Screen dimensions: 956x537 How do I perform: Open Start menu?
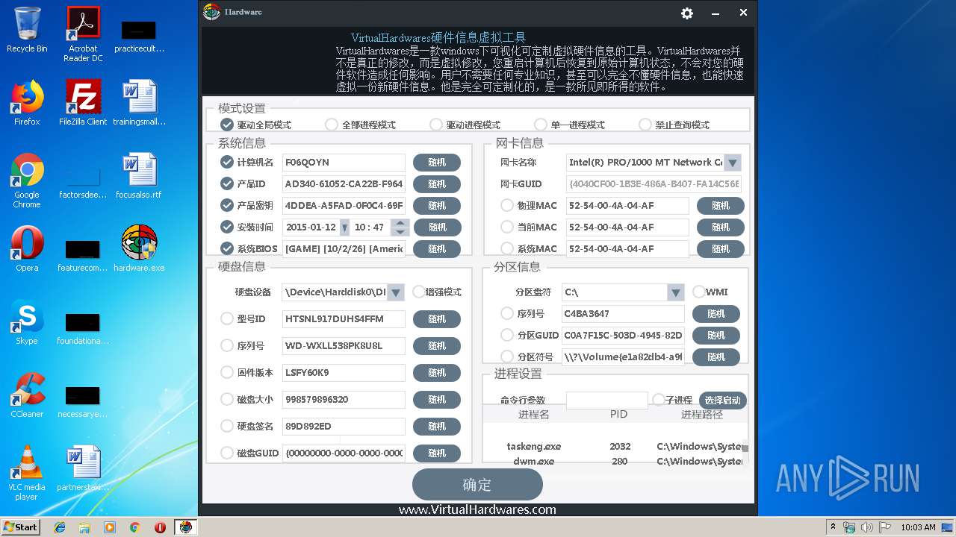click(x=20, y=527)
